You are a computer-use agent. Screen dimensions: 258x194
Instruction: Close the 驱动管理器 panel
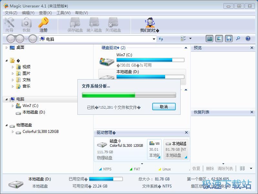[186, 132]
